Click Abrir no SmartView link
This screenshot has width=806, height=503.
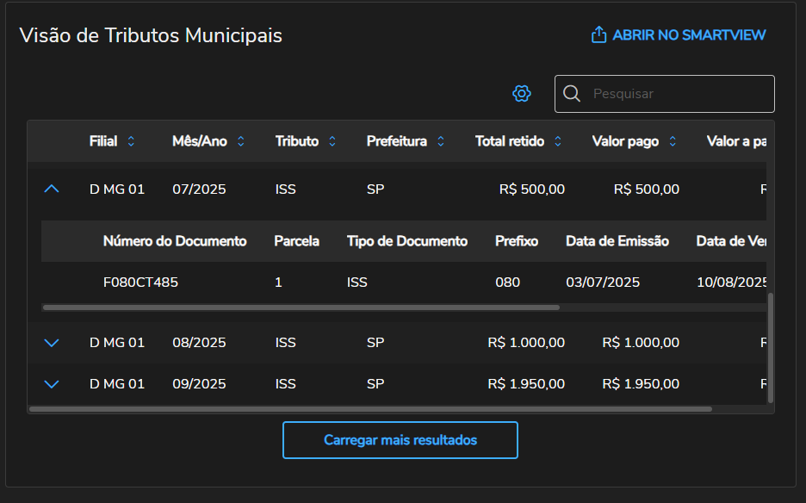click(x=689, y=35)
